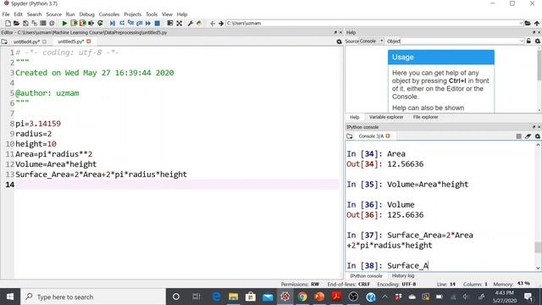The height and width of the screenshot is (305, 542).
Task: Open the Tools menu
Action: [152, 14]
